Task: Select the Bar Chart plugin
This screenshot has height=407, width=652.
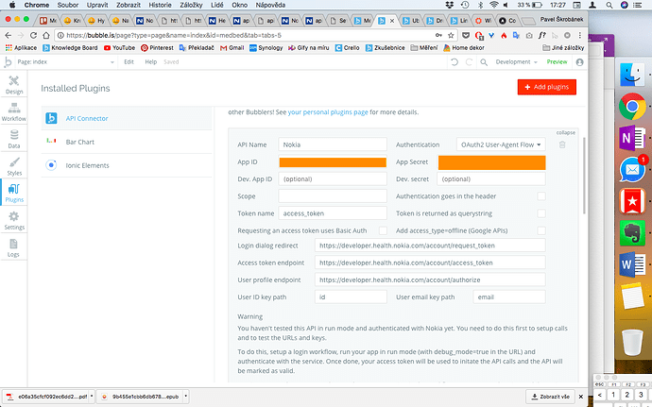Action: [127, 142]
